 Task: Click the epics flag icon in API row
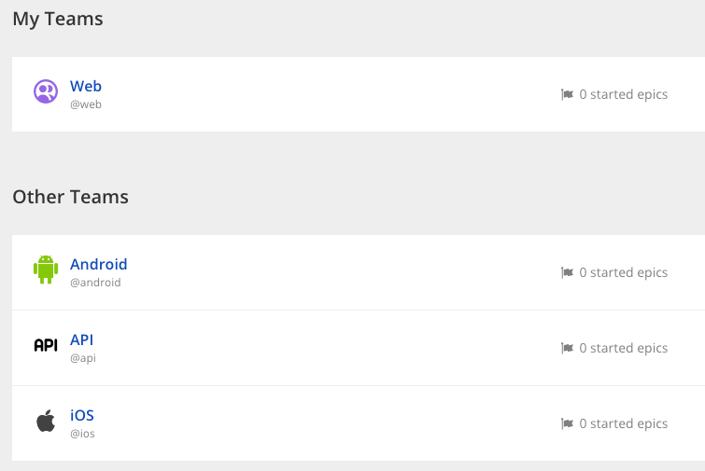pyautogui.click(x=567, y=348)
